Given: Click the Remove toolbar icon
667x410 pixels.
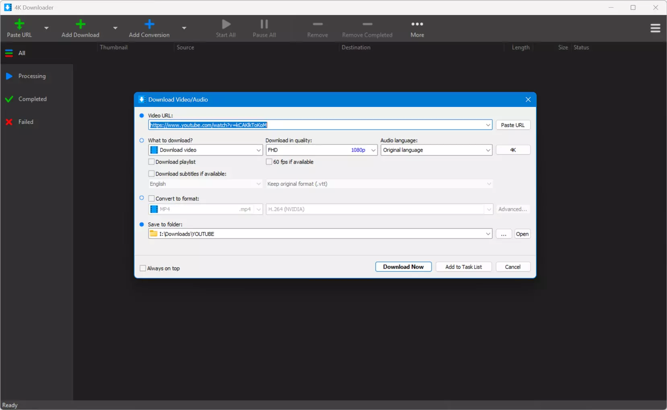Looking at the screenshot, I should click(x=318, y=24).
